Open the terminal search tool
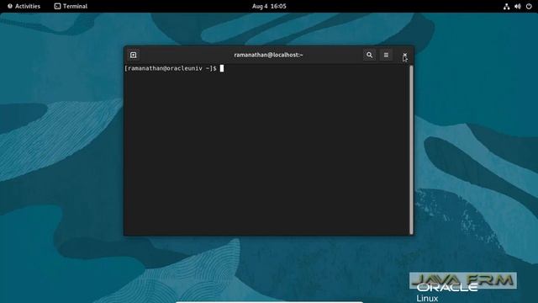The height and width of the screenshot is (303, 538). coord(369,55)
